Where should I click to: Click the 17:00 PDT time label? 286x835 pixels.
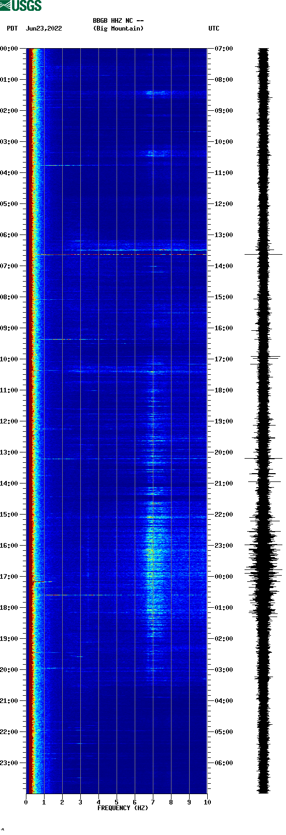point(9,577)
